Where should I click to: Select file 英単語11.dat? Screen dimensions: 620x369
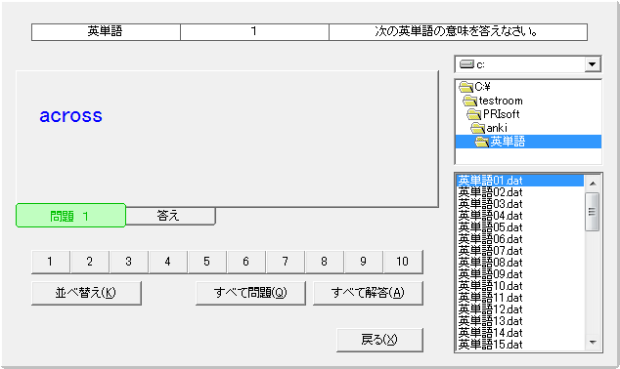pyautogui.click(x=519, y=298)
